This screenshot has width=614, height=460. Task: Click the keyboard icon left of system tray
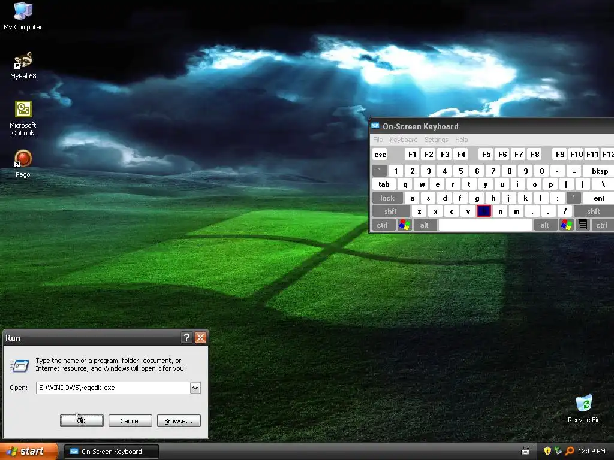point(525,452)
